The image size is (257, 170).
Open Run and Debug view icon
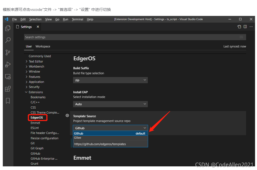pos(8,64)
